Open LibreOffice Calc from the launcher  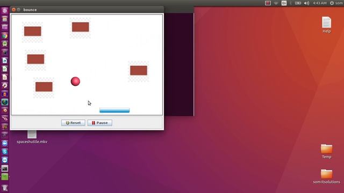pyautogui.click(x=5, y=69)
